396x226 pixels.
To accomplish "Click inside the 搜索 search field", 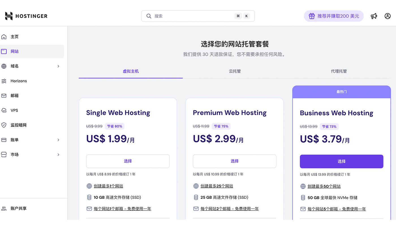I will 198,16.
